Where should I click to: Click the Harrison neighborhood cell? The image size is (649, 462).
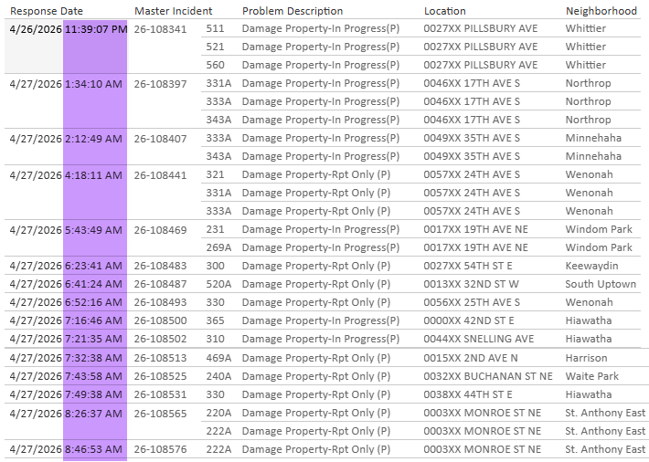(x=587, y=358)
